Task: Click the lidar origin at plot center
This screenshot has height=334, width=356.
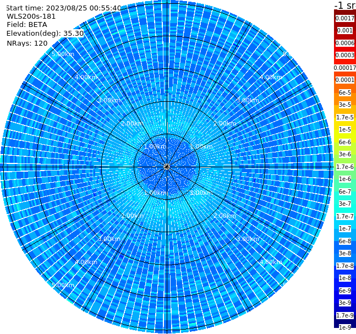Action: (x=167, y=167)
